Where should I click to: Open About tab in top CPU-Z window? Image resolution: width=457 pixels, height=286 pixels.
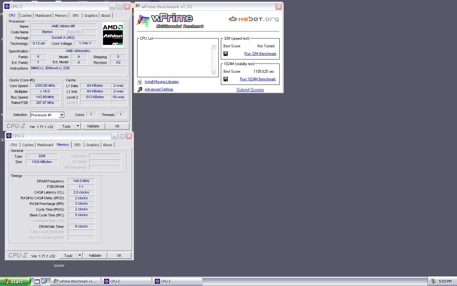click(x=106, y=16)
